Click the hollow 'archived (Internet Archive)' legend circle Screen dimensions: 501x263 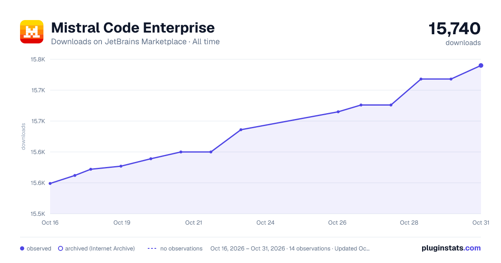tap(61, 248)
